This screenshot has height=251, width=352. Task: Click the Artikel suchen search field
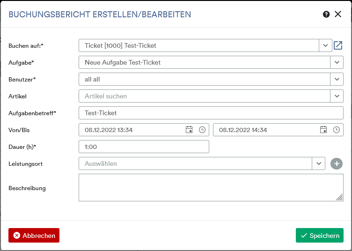tap(205, 96)
